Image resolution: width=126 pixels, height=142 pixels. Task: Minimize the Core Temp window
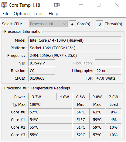pos(81,5)
